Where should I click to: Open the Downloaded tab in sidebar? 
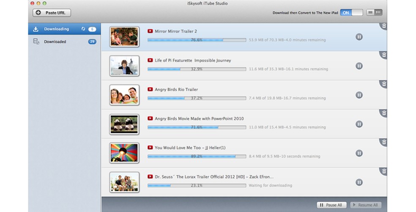[64, 41]
